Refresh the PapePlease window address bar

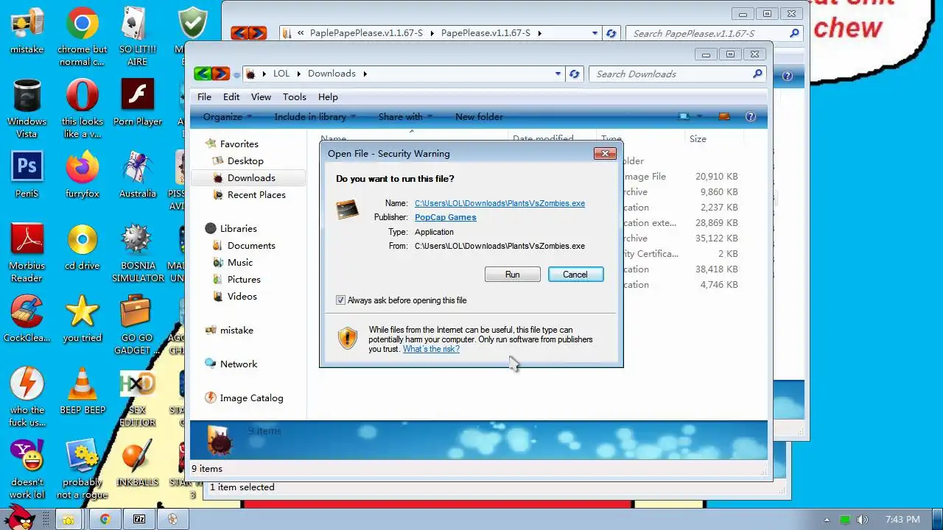[611, 33]
